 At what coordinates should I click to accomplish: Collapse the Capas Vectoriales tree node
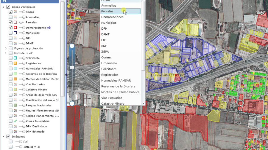(4, 7)
